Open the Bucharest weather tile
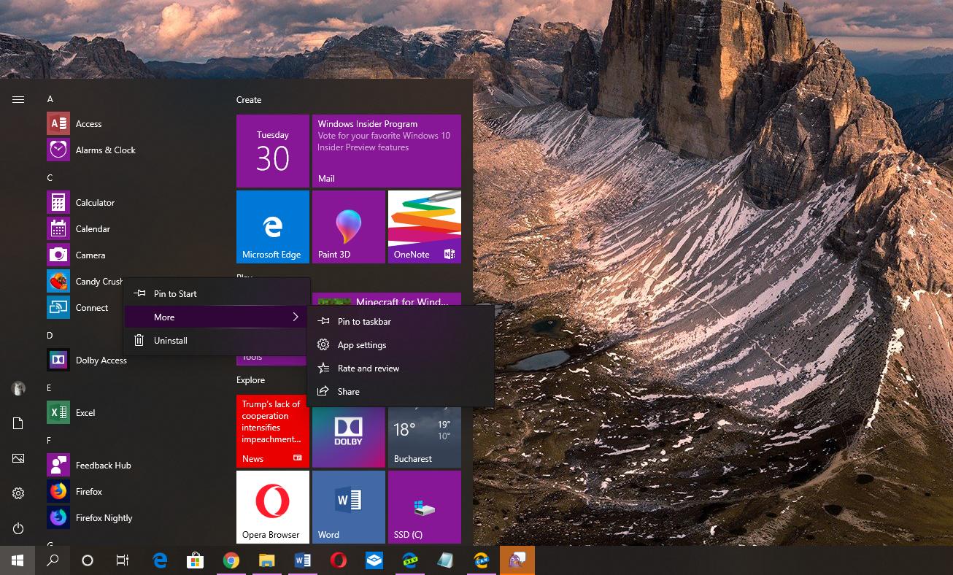953x575 pixels. point(425,437)
